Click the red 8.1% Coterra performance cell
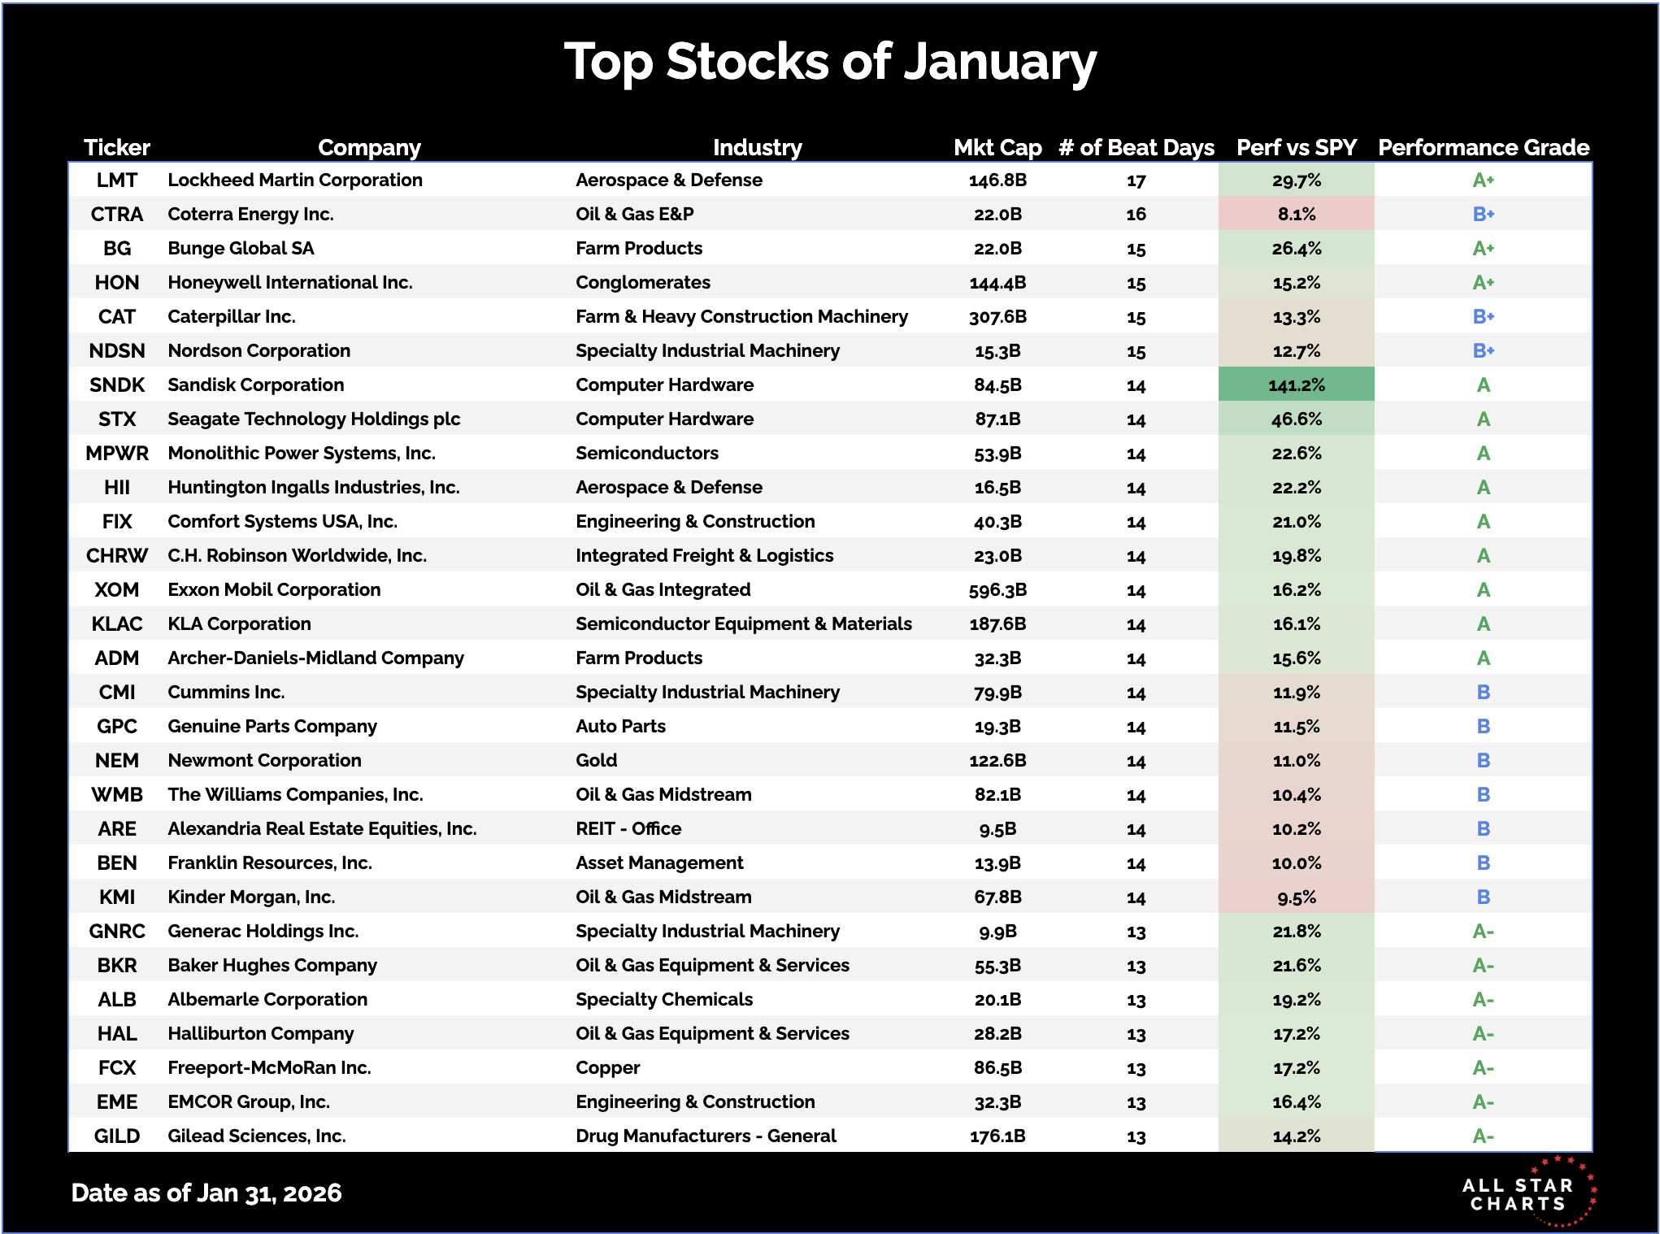The image size is (1660, 1234). coord(1297,214)
